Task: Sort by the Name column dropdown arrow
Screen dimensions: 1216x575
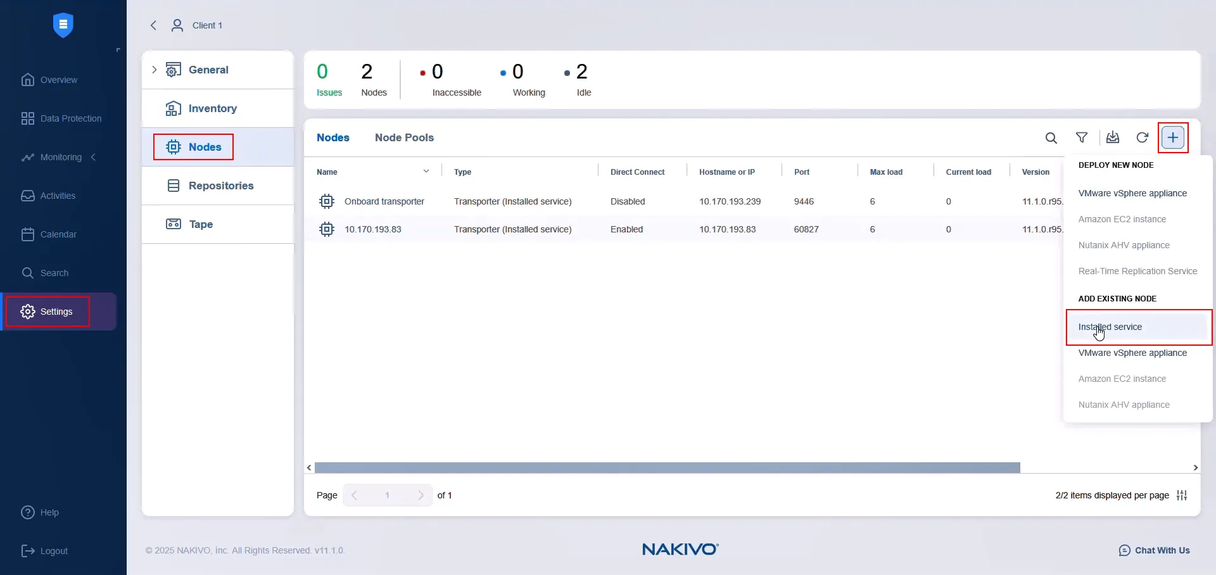Action: tap(426, 172)
